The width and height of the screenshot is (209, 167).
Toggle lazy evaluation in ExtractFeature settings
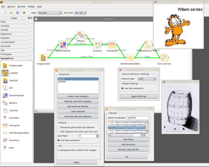123,88
